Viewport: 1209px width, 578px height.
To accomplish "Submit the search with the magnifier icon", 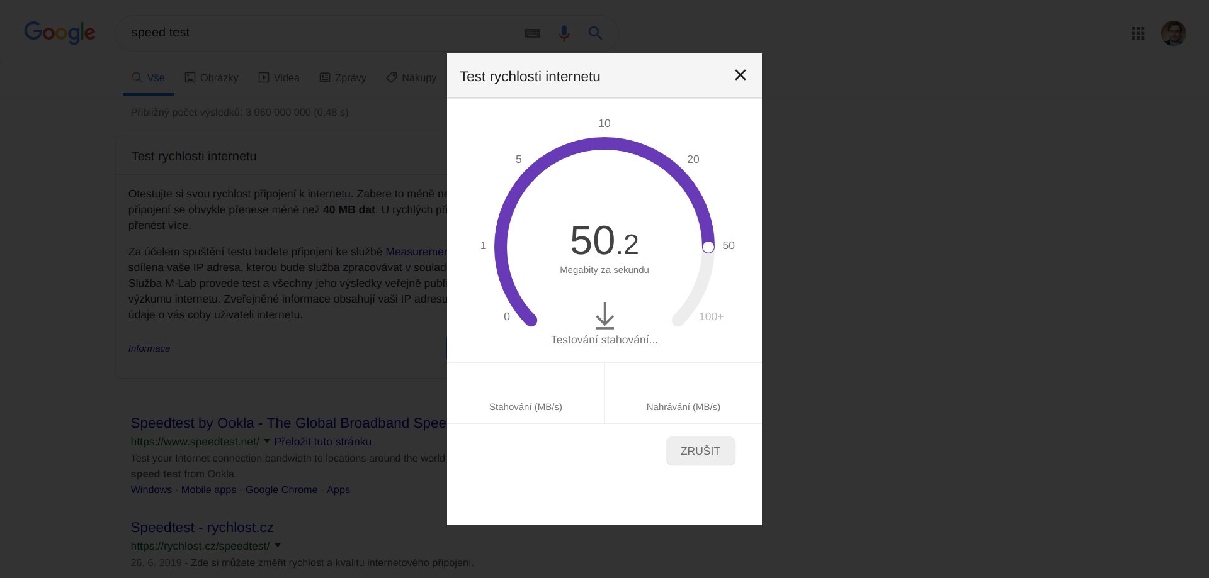I will tap(595, 33).
